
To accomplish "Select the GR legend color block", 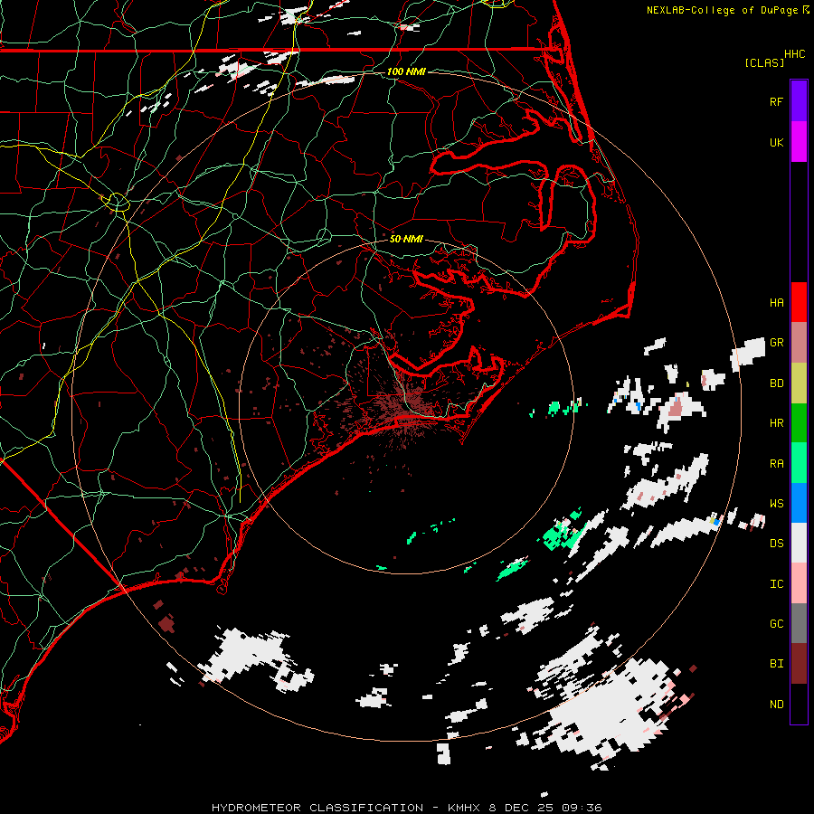I will point(799,342).
